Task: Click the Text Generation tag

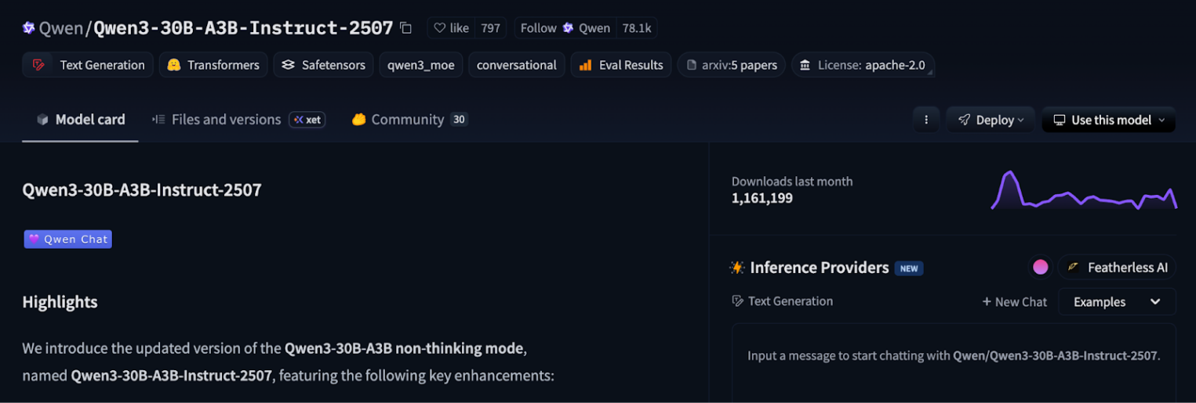Action: coord(88,65)
